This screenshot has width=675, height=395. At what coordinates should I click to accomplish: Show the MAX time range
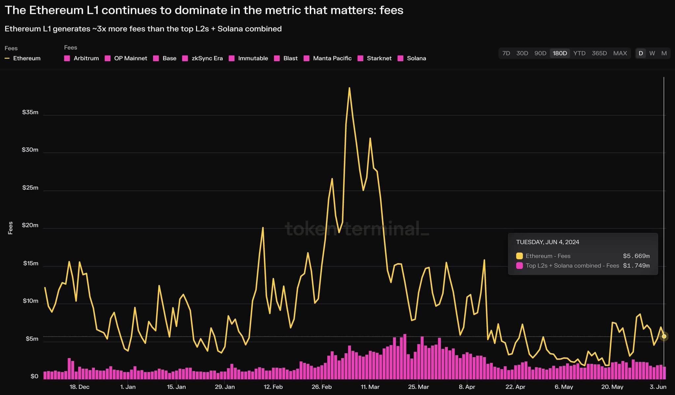tap(620, 53)
